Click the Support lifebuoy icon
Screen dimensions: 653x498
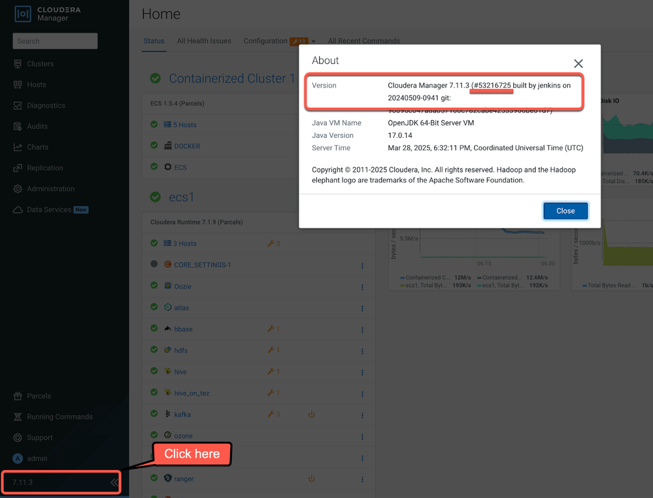point(18,438)
